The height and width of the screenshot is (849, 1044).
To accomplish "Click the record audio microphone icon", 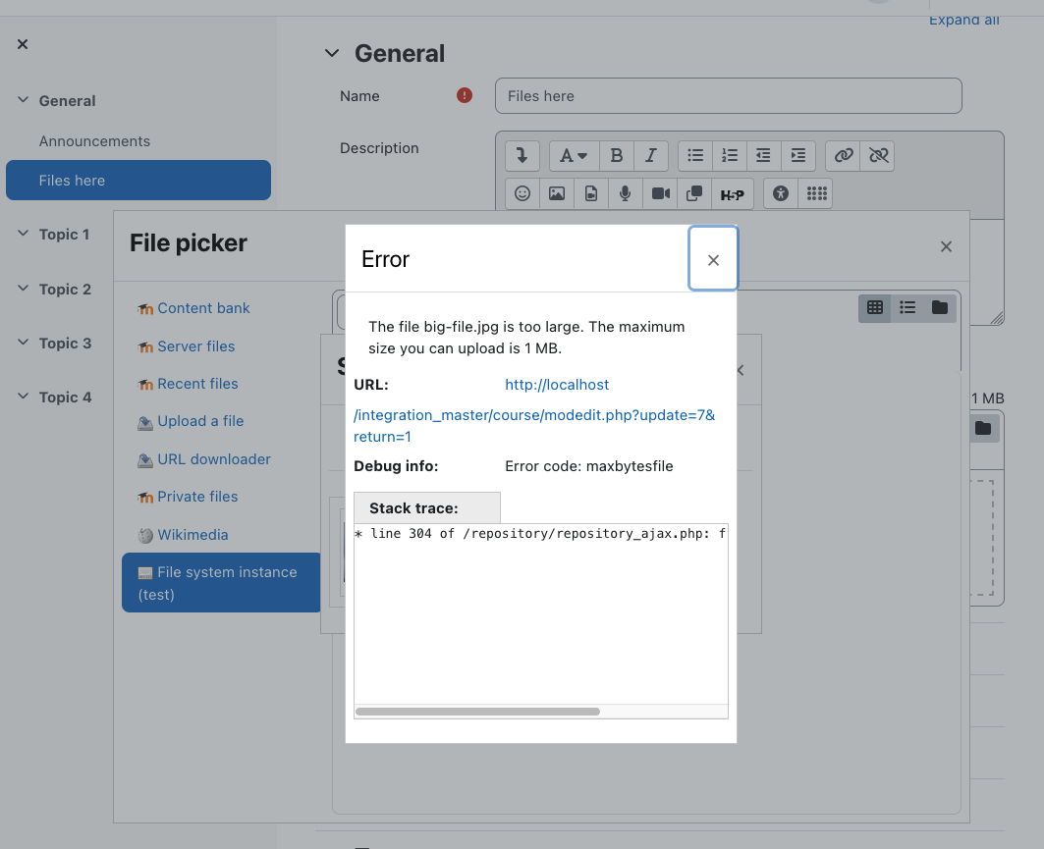I will [626, 193].
